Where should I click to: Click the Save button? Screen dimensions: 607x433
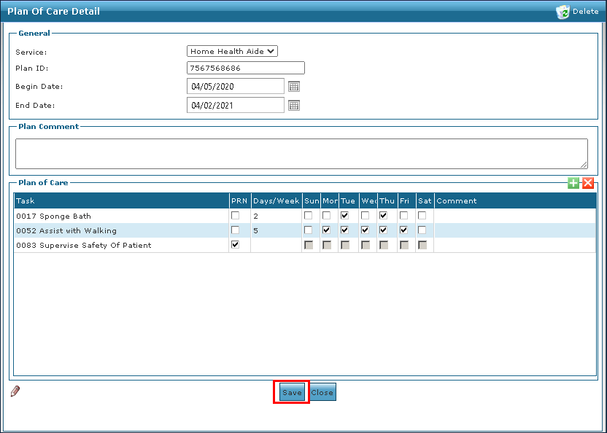tap(292, 392)
